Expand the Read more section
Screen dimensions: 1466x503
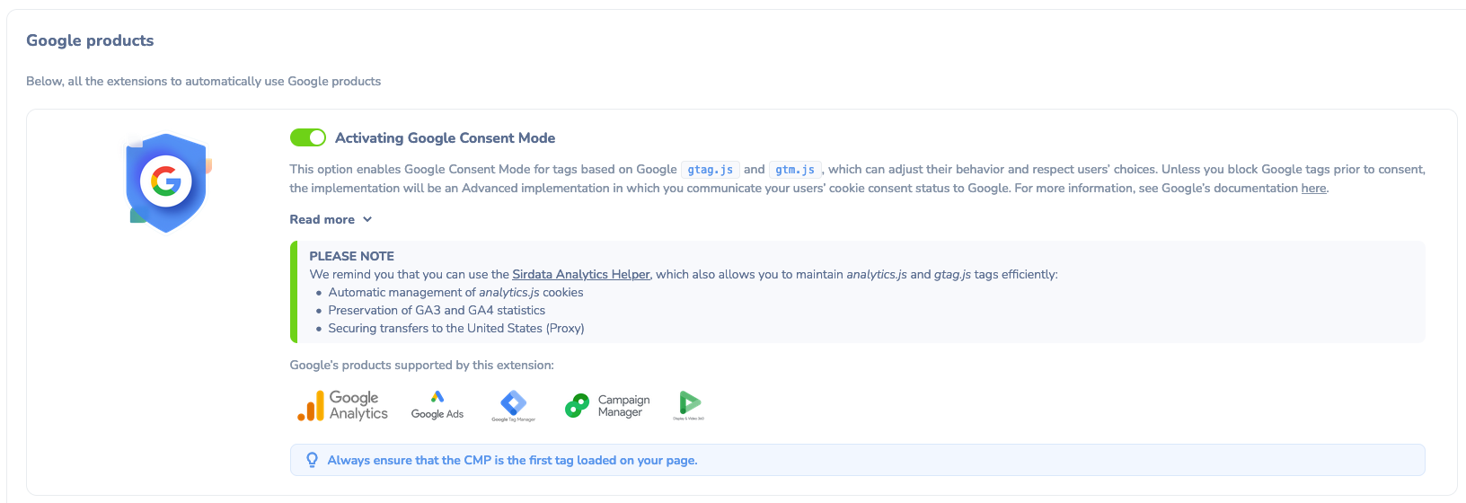(x=331, y=219)
